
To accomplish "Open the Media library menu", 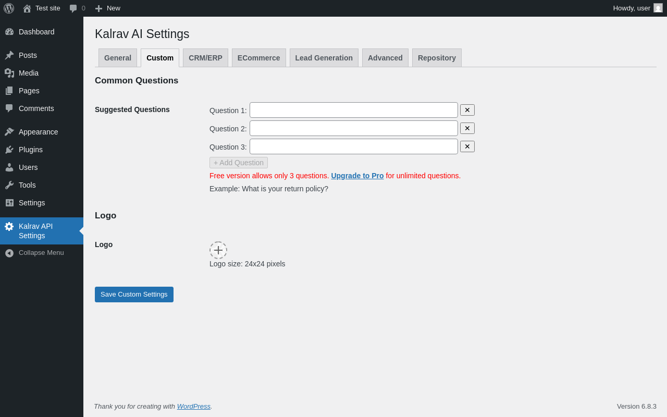I will 29,73.
